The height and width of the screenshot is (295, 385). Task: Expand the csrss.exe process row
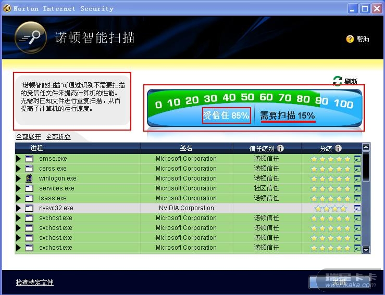tap(18, 169)
